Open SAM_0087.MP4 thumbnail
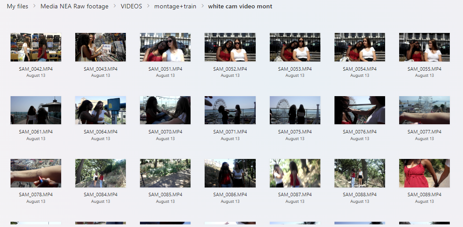 tap(295, 173)
